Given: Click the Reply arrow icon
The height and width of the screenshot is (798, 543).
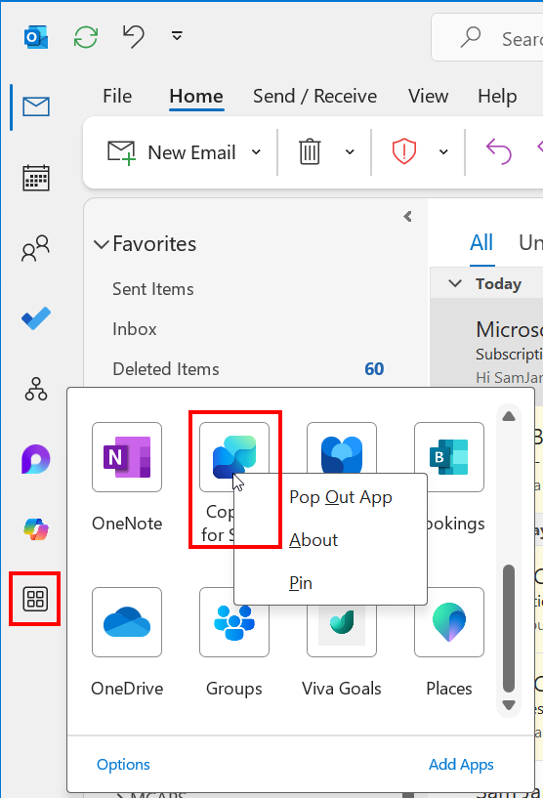Looking at the screenshot, I should [x=499, y=151].
